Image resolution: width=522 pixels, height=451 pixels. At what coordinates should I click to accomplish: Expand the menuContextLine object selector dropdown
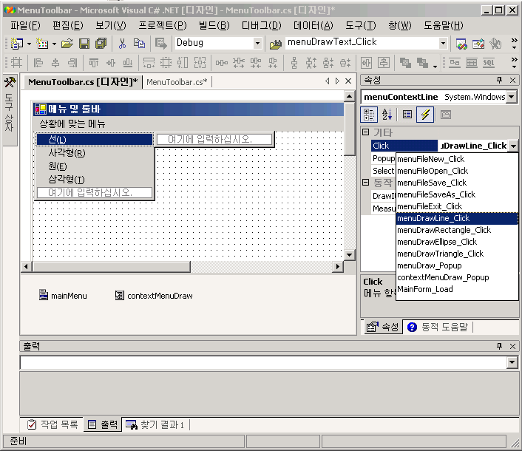pos(512,97)
